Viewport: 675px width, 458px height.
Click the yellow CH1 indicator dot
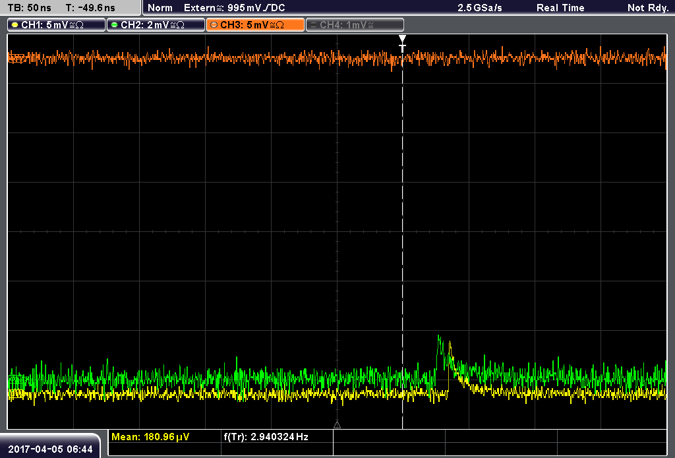[16, 25]
